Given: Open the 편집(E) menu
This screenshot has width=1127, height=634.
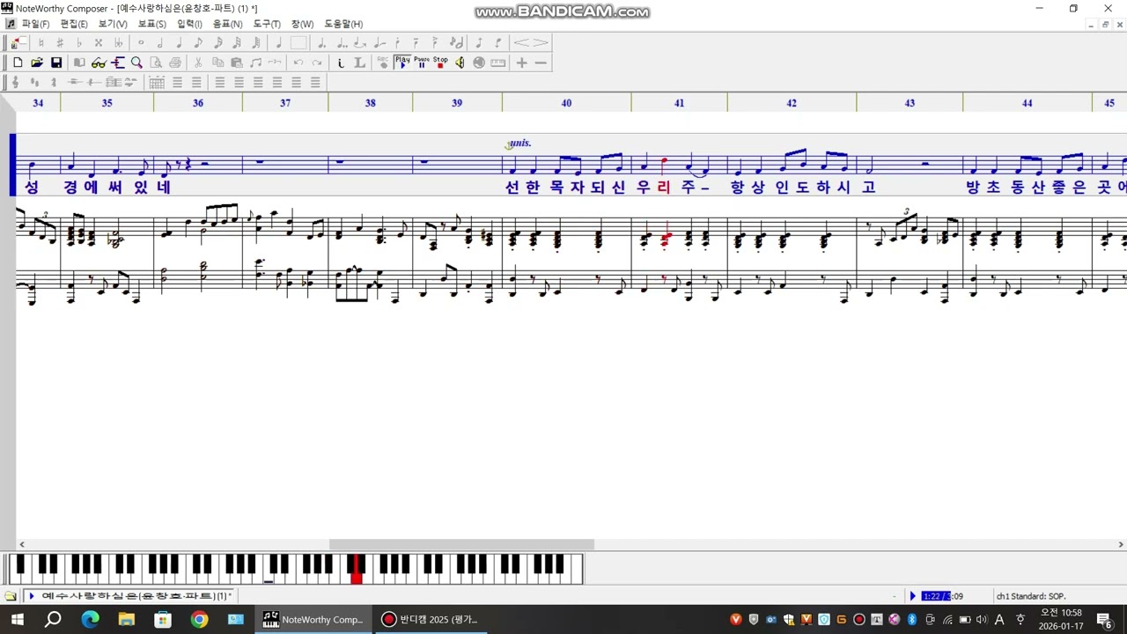Looking at the screenshot, I should [x=74, y=24].
